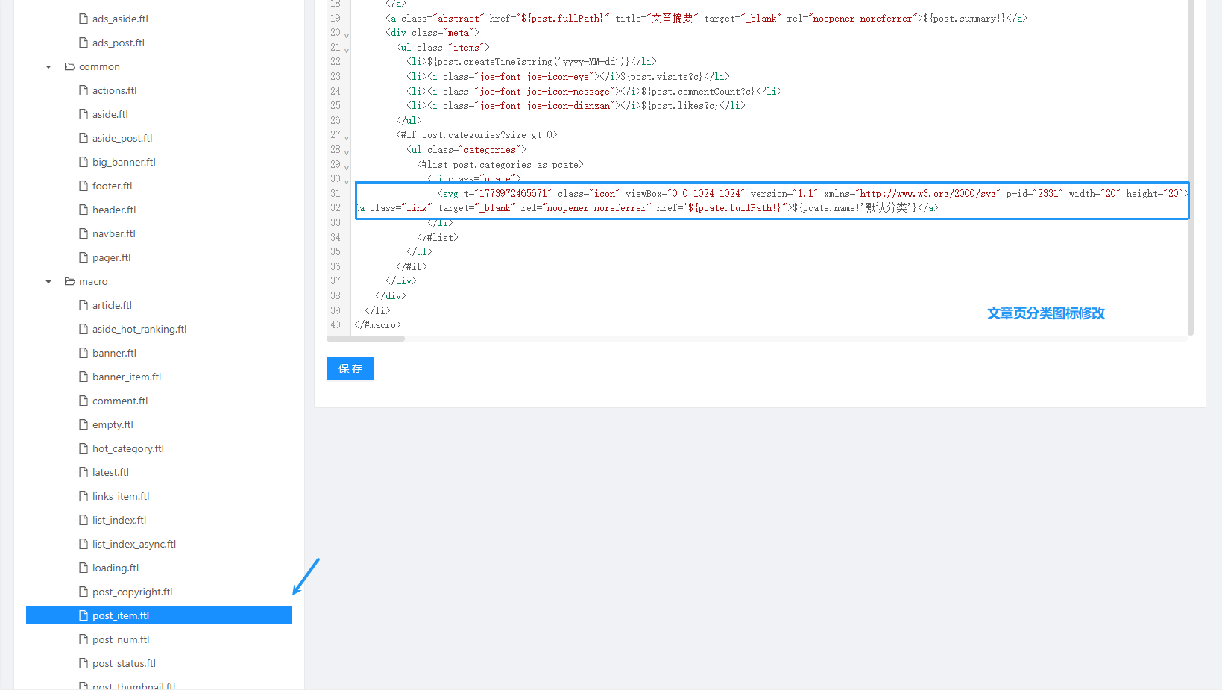Click the file icon beside comment.ftl
Viewport: 1222px width, 690px height.
pyautogui.click(x=84, y=401)
